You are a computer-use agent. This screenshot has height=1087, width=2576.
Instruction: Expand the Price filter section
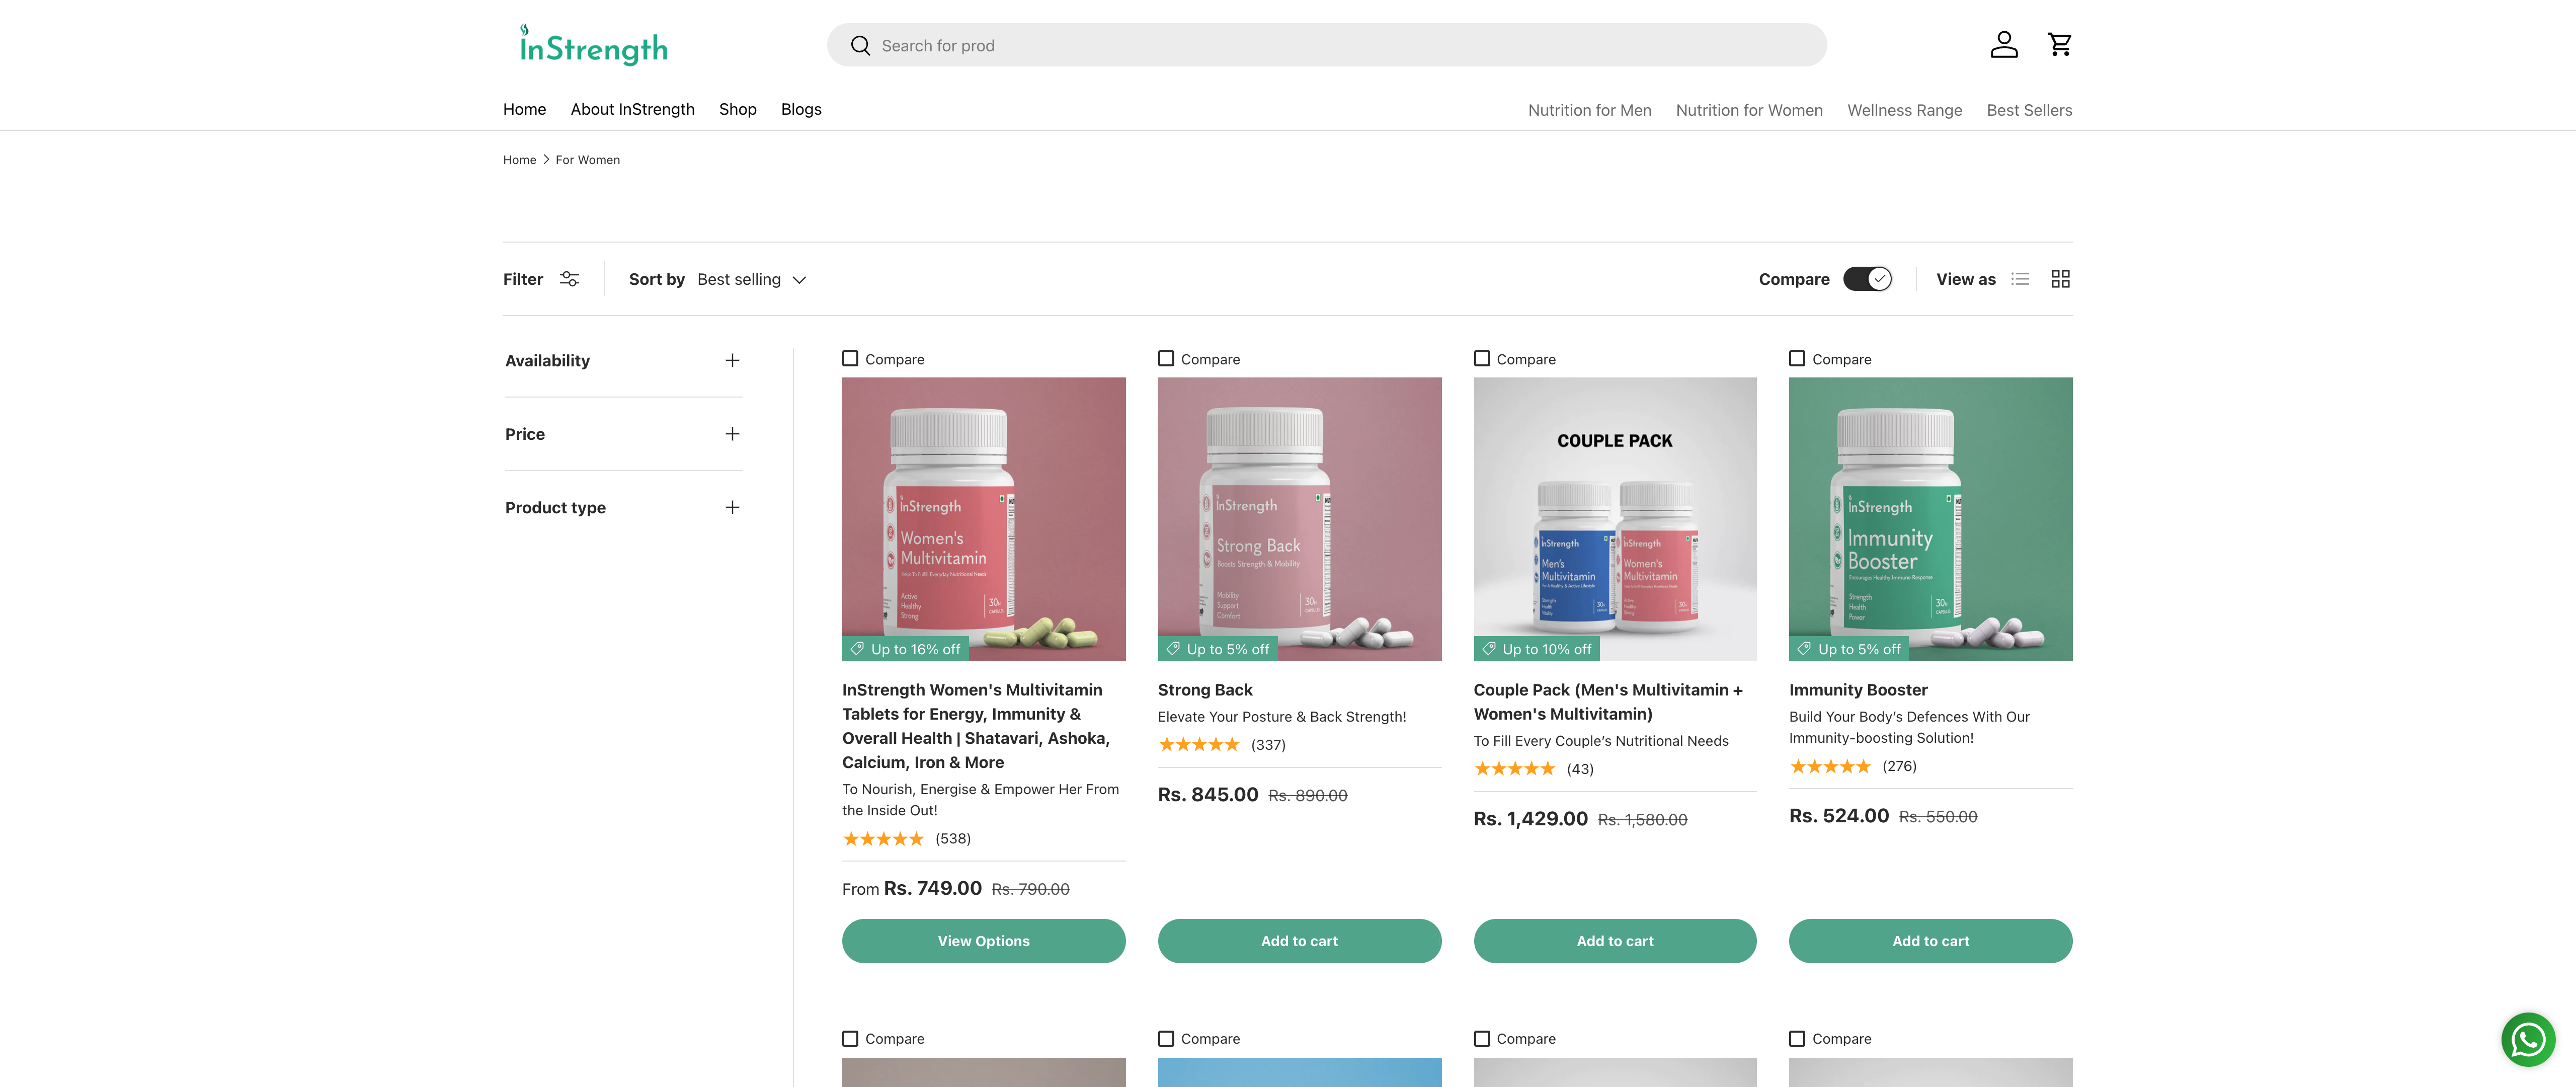point(732,433)
